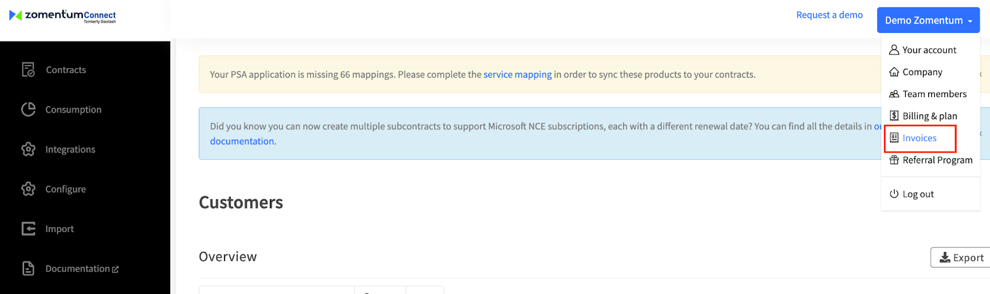This screenshot has height=294, width=990.
Task: Click the Integrations gear icon
Action: 28,149
